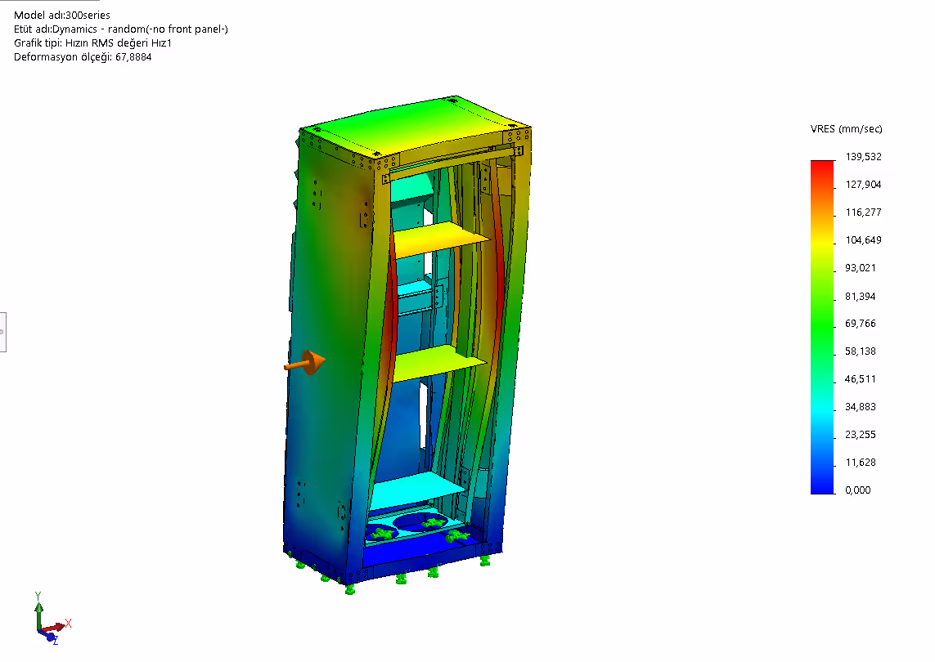The height and width of the screenshot is (662, 935).
Task: Click the VRES color gradient bar
Action: (822, 327)
